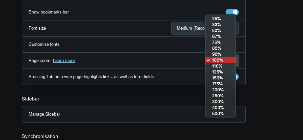Image resolution: width=303 pixels, height=140 pixels.
Task: Click the Learn more link beside Page zoom
Action: tap(64, 61)
